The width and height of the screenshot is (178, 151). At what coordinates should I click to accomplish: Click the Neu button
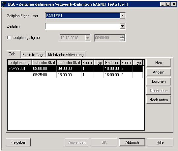(x=159, y=63)
